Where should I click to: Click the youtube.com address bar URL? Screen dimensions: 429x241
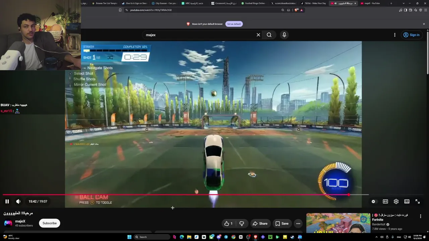tap(151, 10)
